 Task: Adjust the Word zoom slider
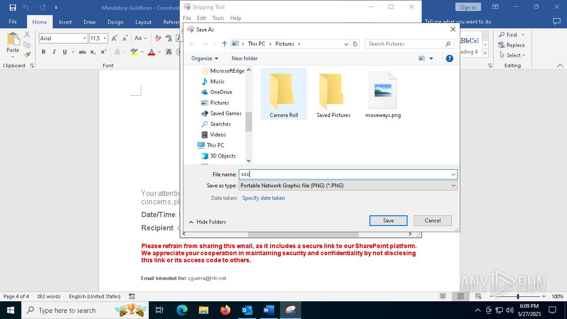click(517, 296)
